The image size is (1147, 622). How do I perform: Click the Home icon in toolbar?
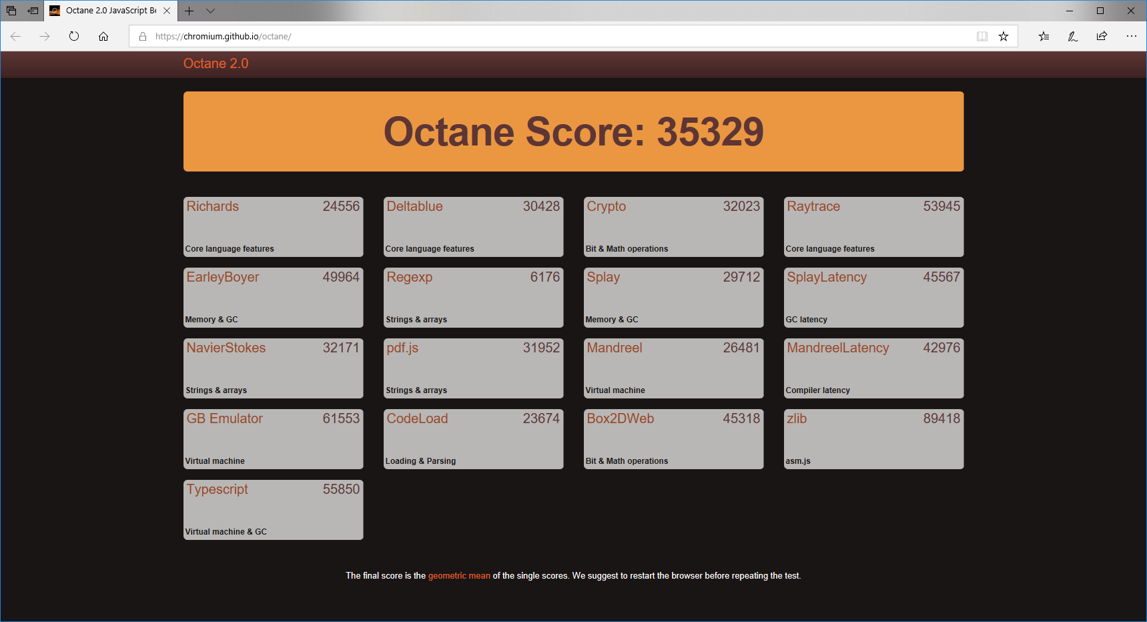pos(103,36)
